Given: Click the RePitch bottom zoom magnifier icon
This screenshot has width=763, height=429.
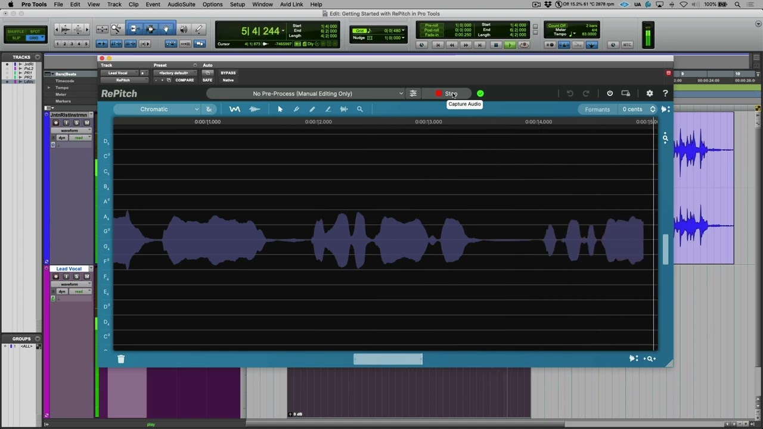Looking at the screenshot, I should pyautogui.click(x=651, y=359).
